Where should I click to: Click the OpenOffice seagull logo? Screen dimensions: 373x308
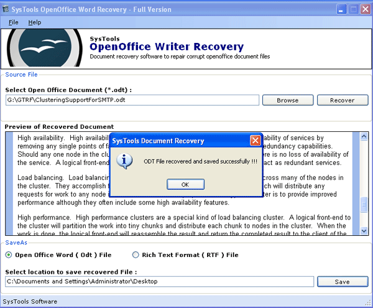tap(45, 48)
